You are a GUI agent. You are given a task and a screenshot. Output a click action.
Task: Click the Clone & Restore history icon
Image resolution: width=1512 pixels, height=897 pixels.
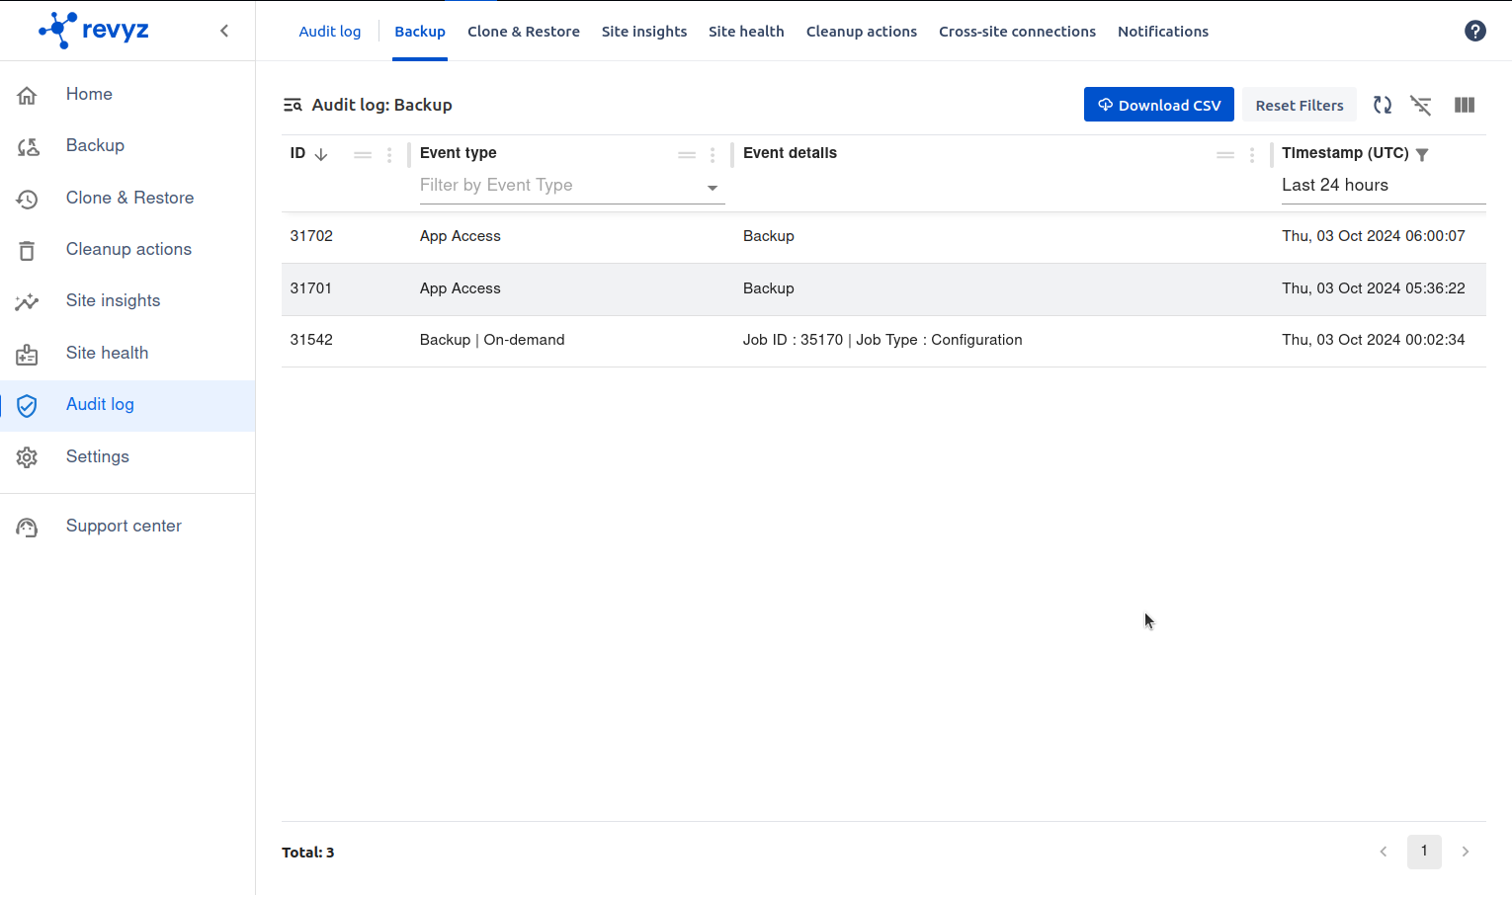27,199
